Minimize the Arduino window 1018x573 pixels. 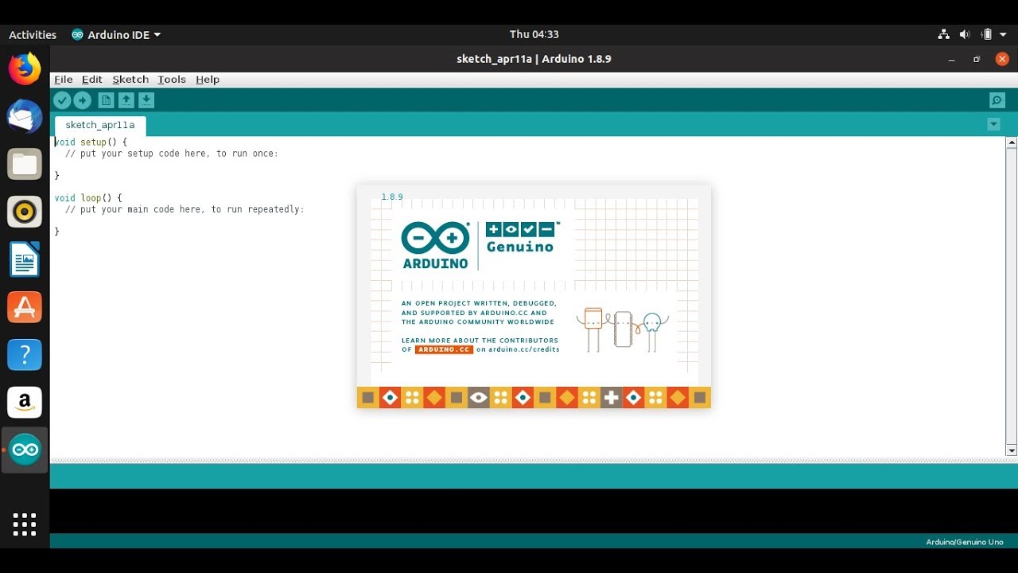pyautogui.click(x=952, y=59)
